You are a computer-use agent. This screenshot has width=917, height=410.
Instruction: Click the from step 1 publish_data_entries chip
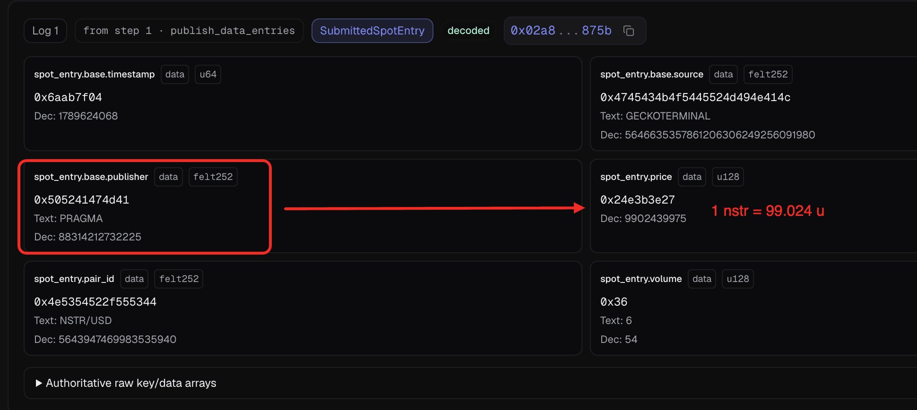click(189, 31)
